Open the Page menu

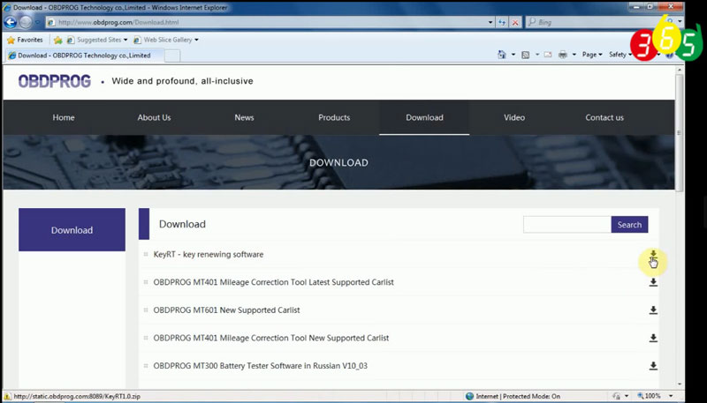pos(592,55)
